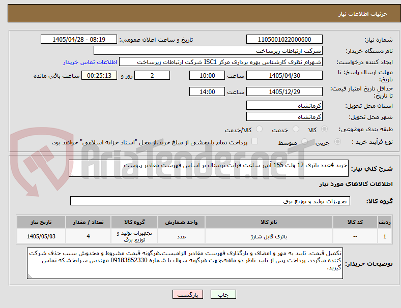Click the تجهیزات تولید و توزیع برق table cell

(134, 236)
